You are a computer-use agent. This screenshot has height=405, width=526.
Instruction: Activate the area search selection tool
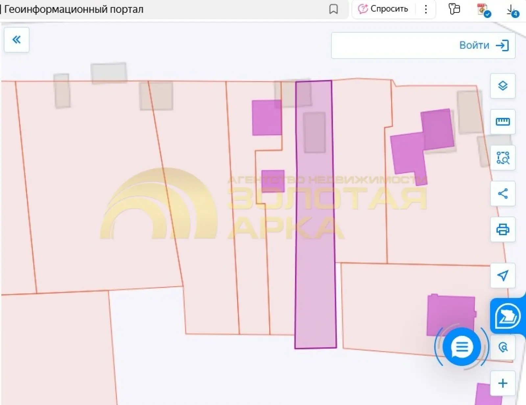503,158
